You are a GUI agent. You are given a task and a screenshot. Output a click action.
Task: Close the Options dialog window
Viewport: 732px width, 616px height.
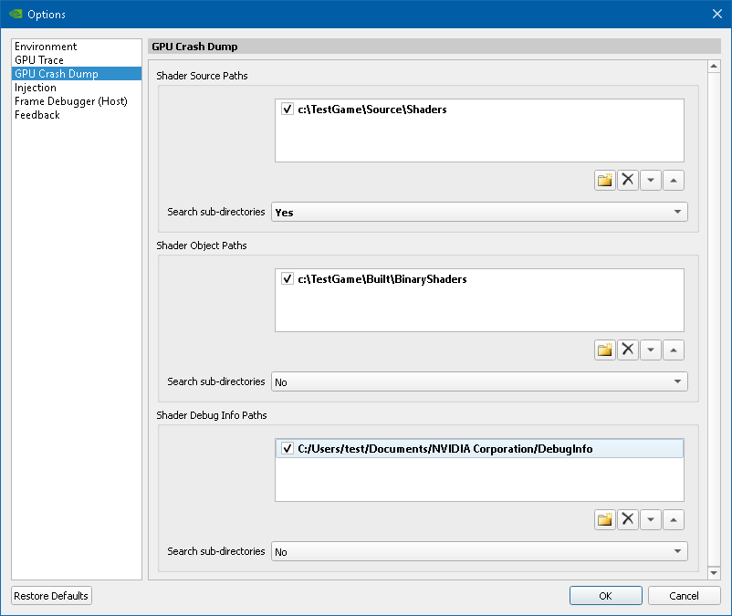[x=716, y=14]
